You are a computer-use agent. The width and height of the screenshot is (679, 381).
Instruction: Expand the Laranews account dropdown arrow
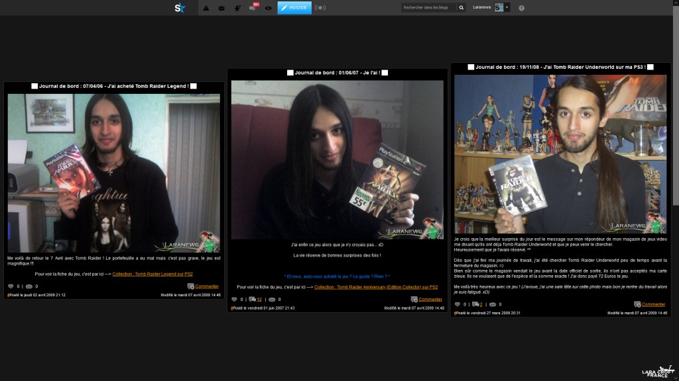pyautogui.click(x=507, y=8)
